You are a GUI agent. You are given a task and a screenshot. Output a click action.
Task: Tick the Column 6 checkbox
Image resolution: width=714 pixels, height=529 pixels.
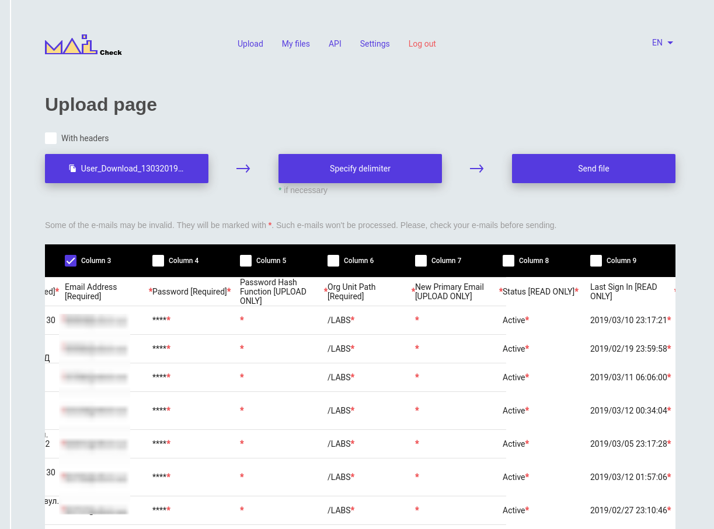click(x=333, y=261)
